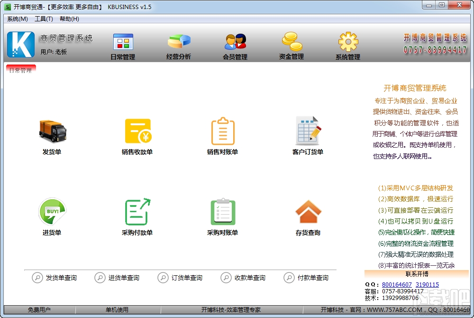The width and height of the screenshot is (474, 318).
Task: Click the 开博商贸管理系统 orange heading
Action: coord(415,88)
